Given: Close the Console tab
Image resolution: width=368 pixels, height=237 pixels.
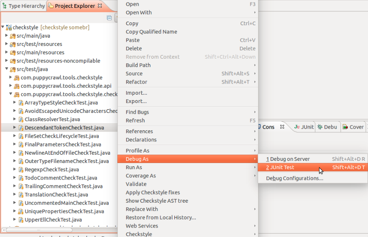Looking at the screenshot, I should point(282,127).
